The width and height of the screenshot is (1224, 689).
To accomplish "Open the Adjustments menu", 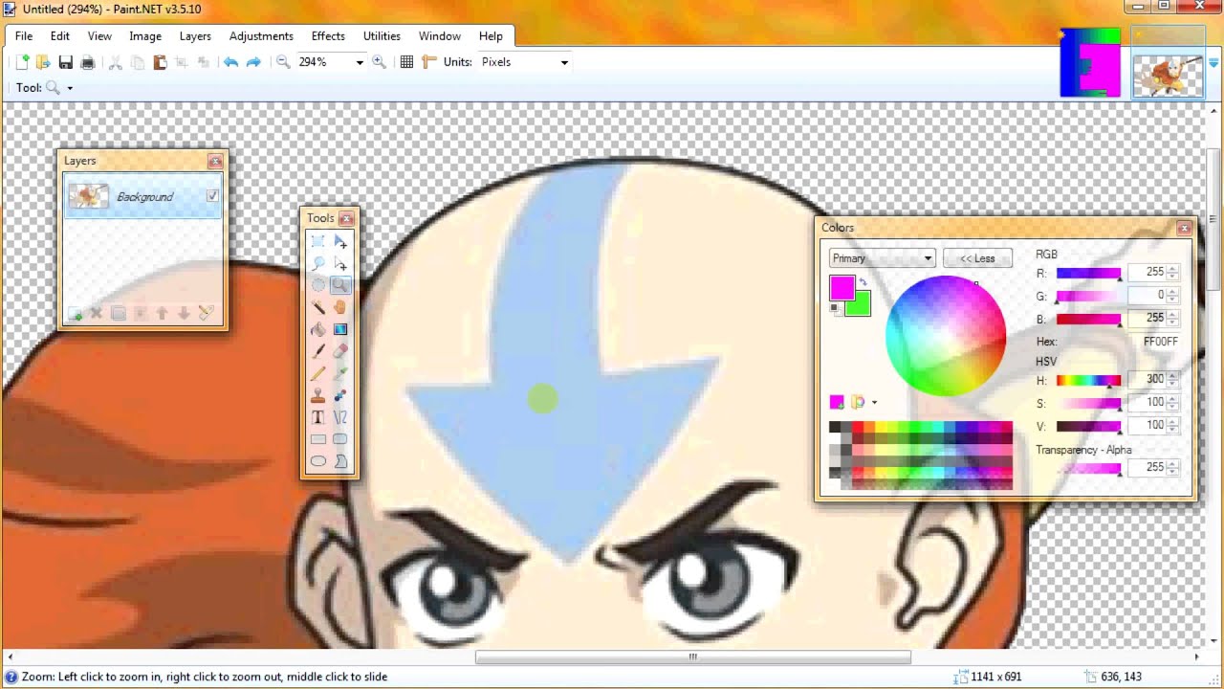I will [261, 36].
